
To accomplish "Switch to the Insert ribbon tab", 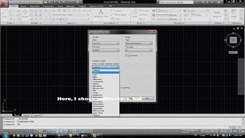I will (23, 6).
